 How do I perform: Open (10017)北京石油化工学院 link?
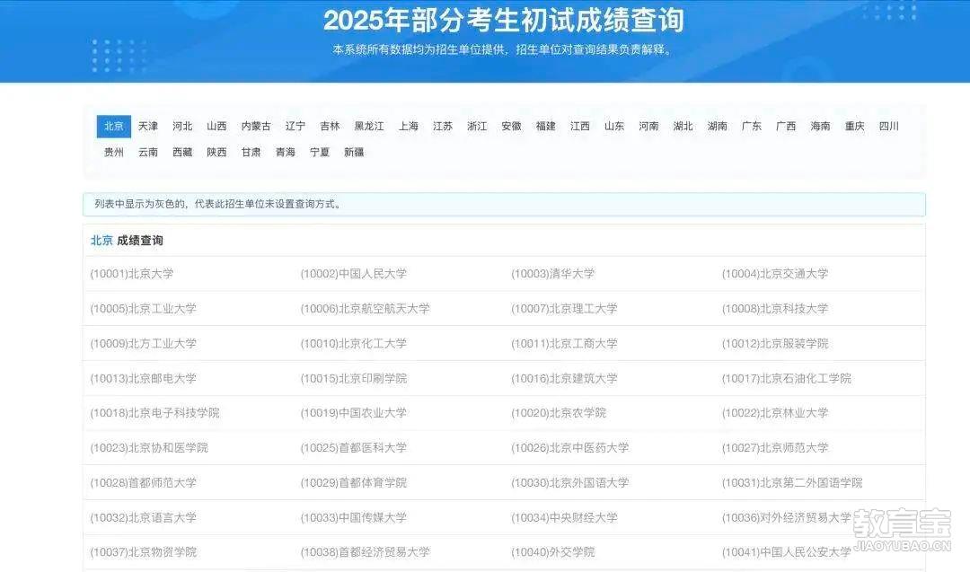click(786, 378)
